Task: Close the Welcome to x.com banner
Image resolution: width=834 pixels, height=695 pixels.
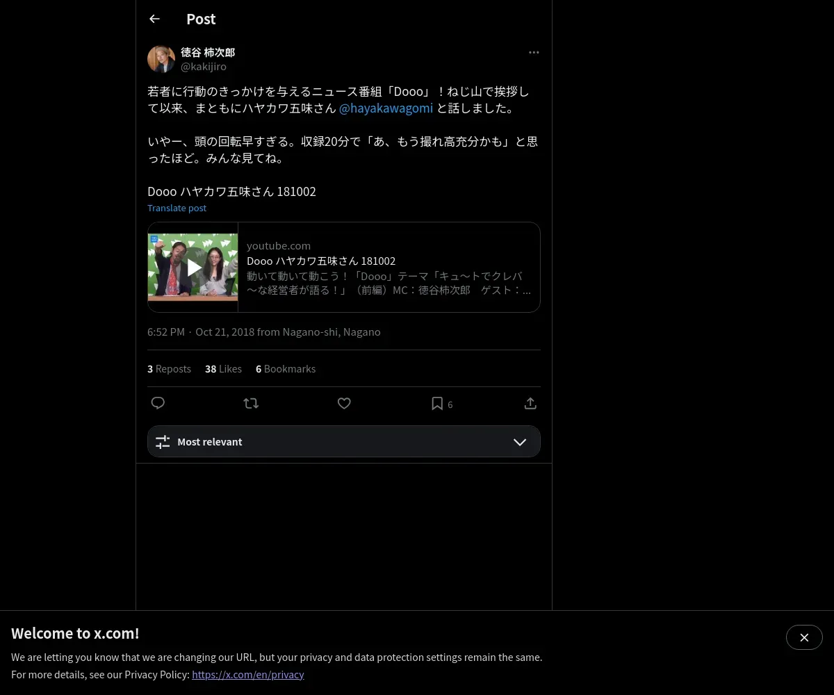Action: (804, 637)
